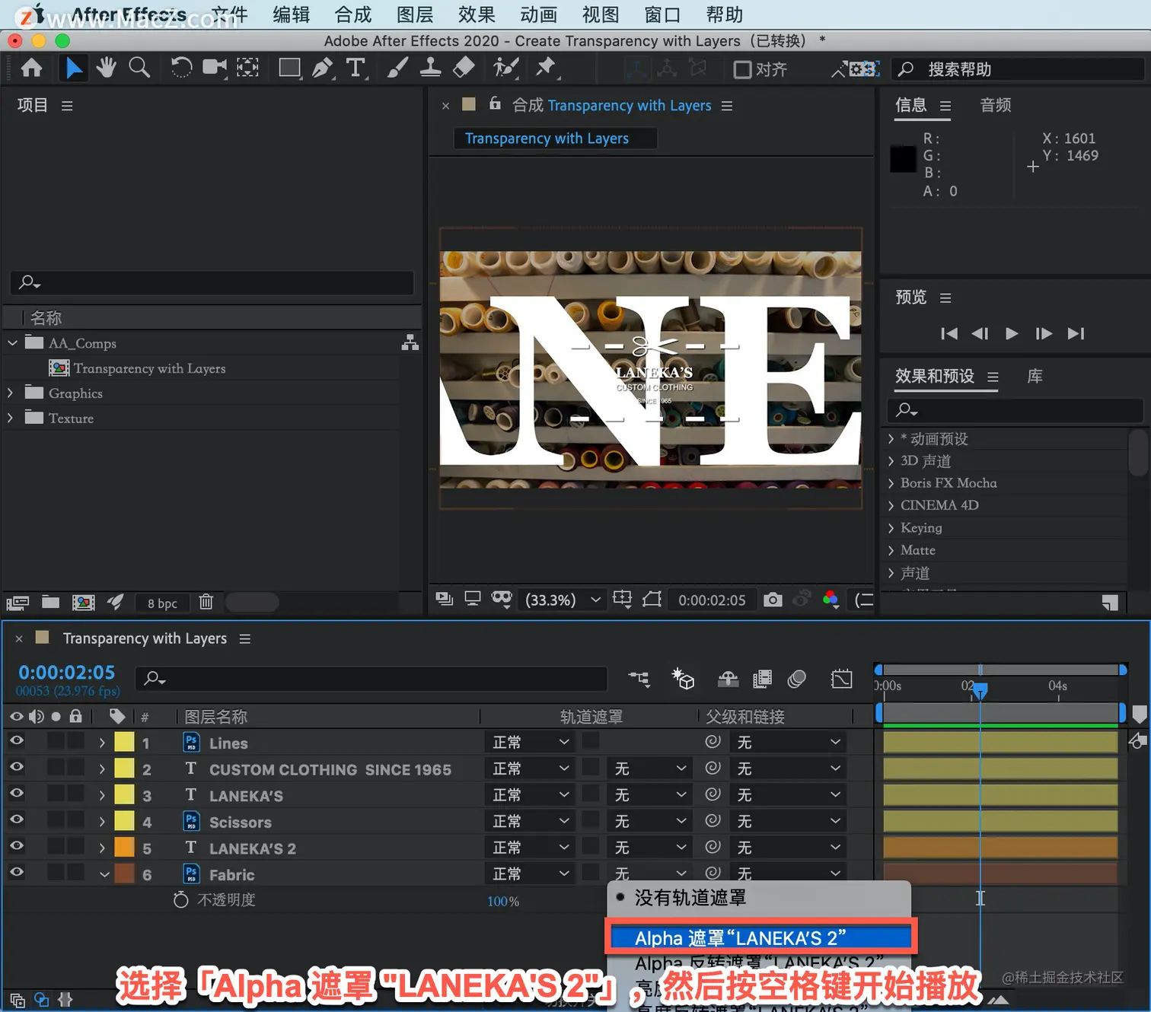
Task: Open blend mode dropdown for Lines layer
Action: point(531,743)
